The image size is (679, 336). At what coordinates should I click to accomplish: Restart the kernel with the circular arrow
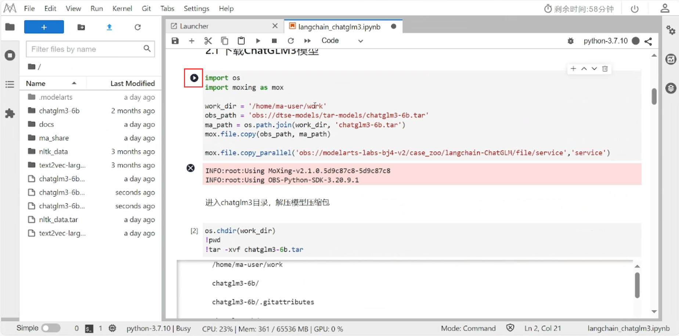(x=291, y=41)
